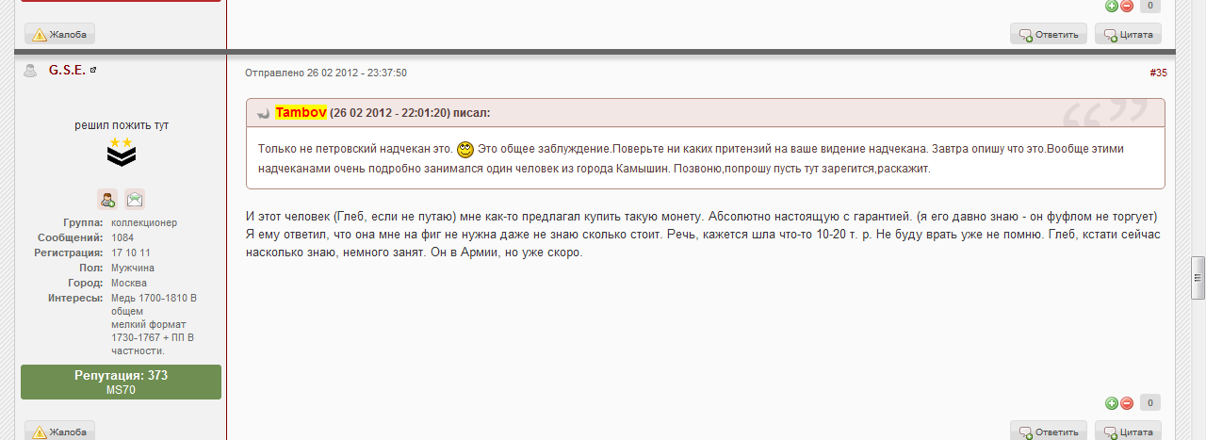This screenshot has width=1206, height=440.
Task: Click the group value 'коллекционер'
Action: [144, 222]
